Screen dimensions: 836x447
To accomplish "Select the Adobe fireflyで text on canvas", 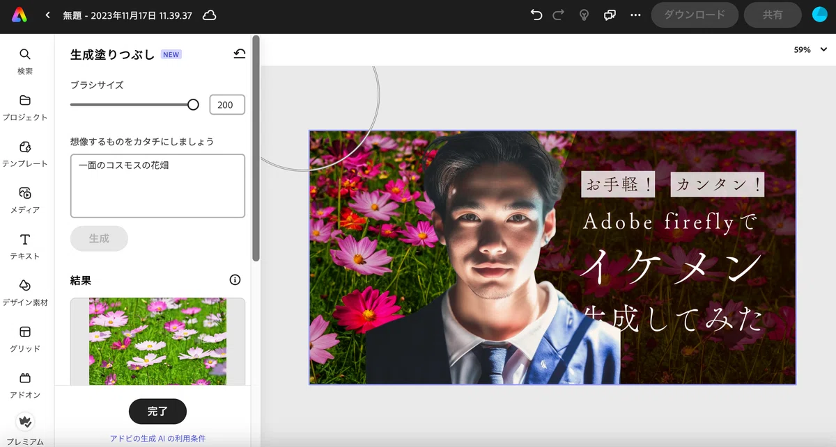I will [x=669, y=222].
